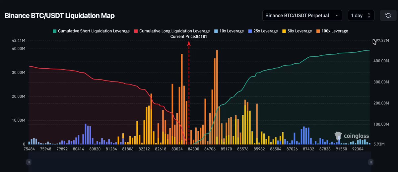Click the 82212 x-axis price label
This screenshot has height=172, width=398.
click(x=144, y=149)
